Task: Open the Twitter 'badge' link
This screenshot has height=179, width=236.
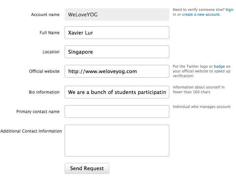Action: point(219,67)
